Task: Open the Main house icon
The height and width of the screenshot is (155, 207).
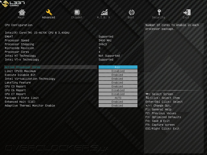Action: (22, 12)
